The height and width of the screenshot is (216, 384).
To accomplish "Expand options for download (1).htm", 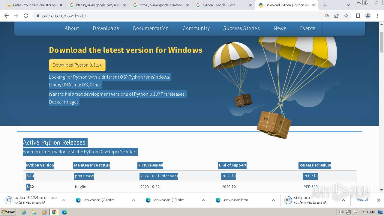I will (203, 200).
